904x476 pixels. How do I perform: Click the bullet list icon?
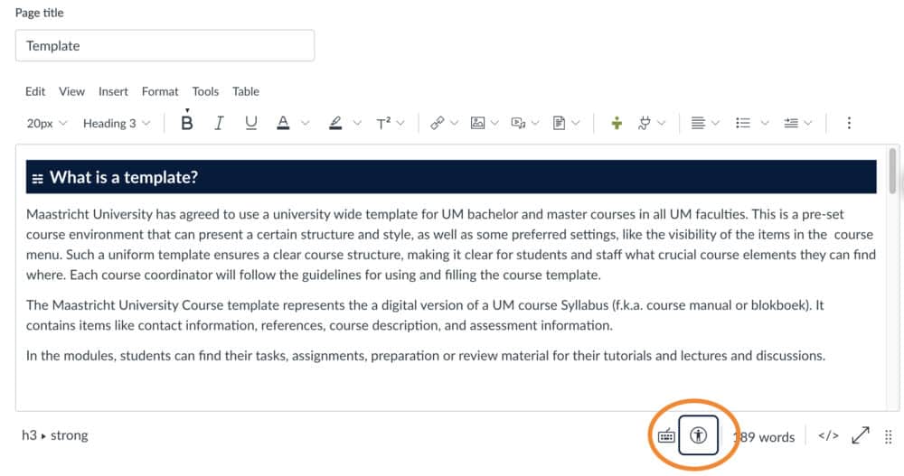coord(742,123)
